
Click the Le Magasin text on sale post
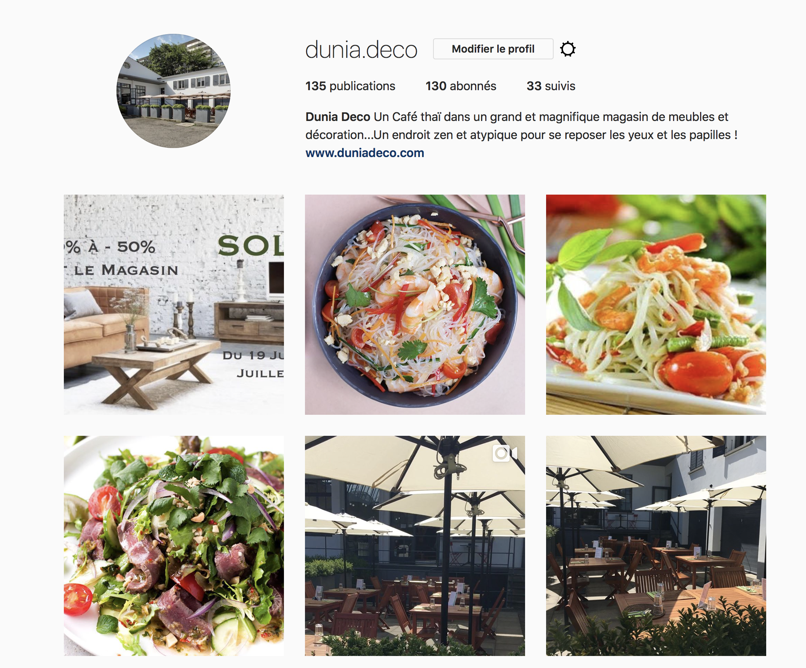(126, 270)
